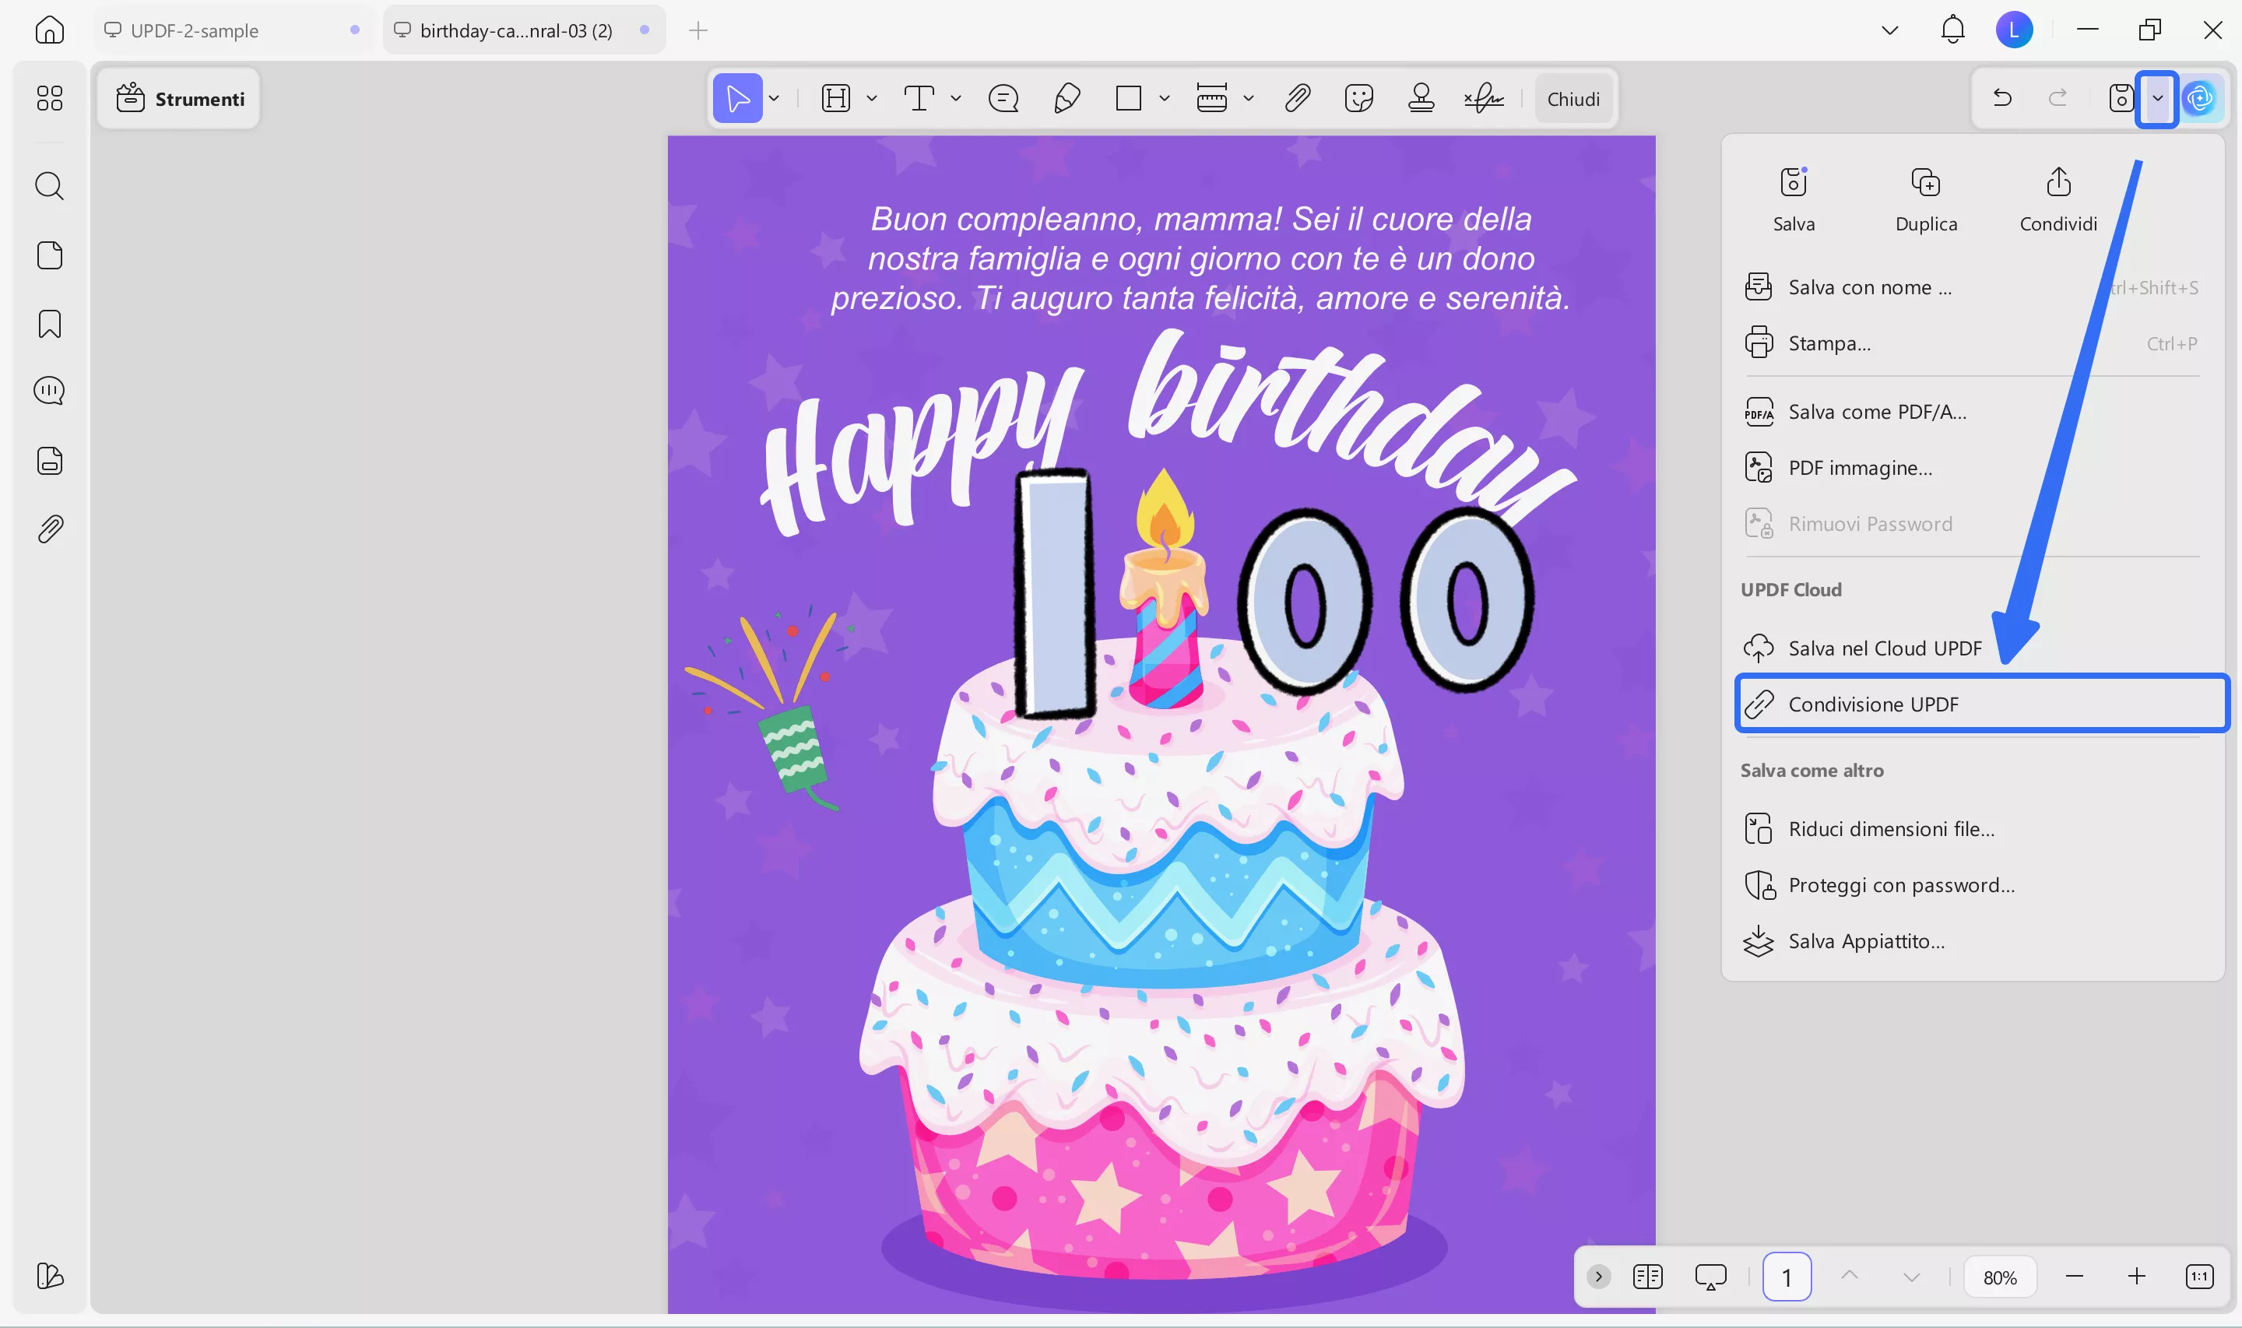Open the bookmarks sidebar panel

tap(49, 324)
